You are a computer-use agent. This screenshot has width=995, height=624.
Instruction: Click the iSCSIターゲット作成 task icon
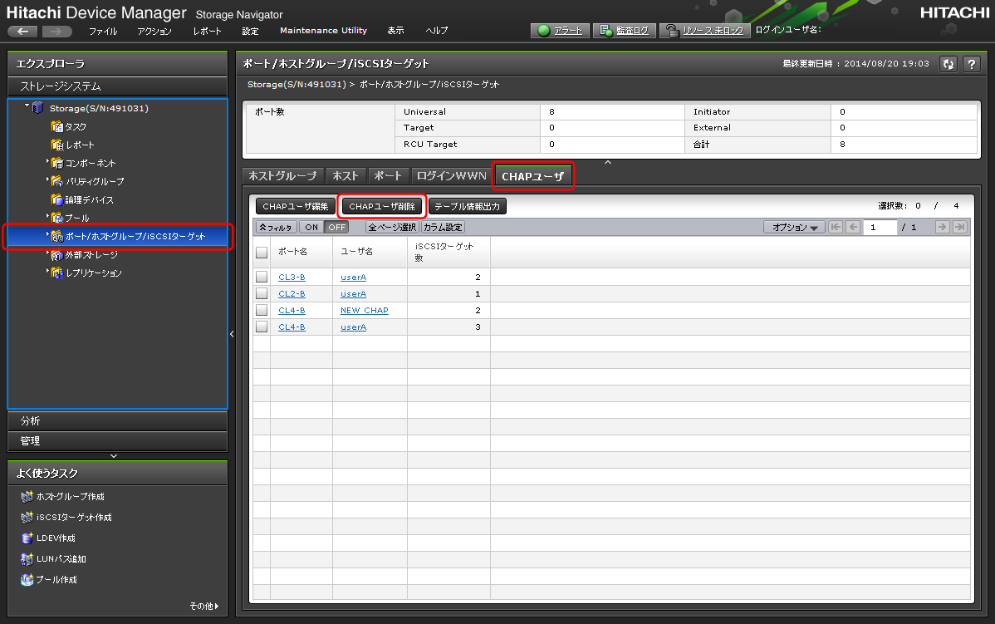pyautogui.click(x=27, y=518)
